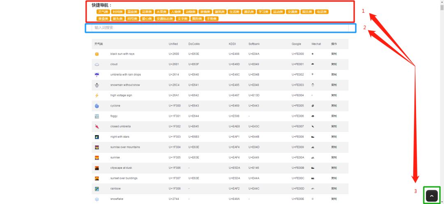This screenshot has width=444, height=204.
Task: Click the snowman without snow emoji icon
Action: (97, 85)
